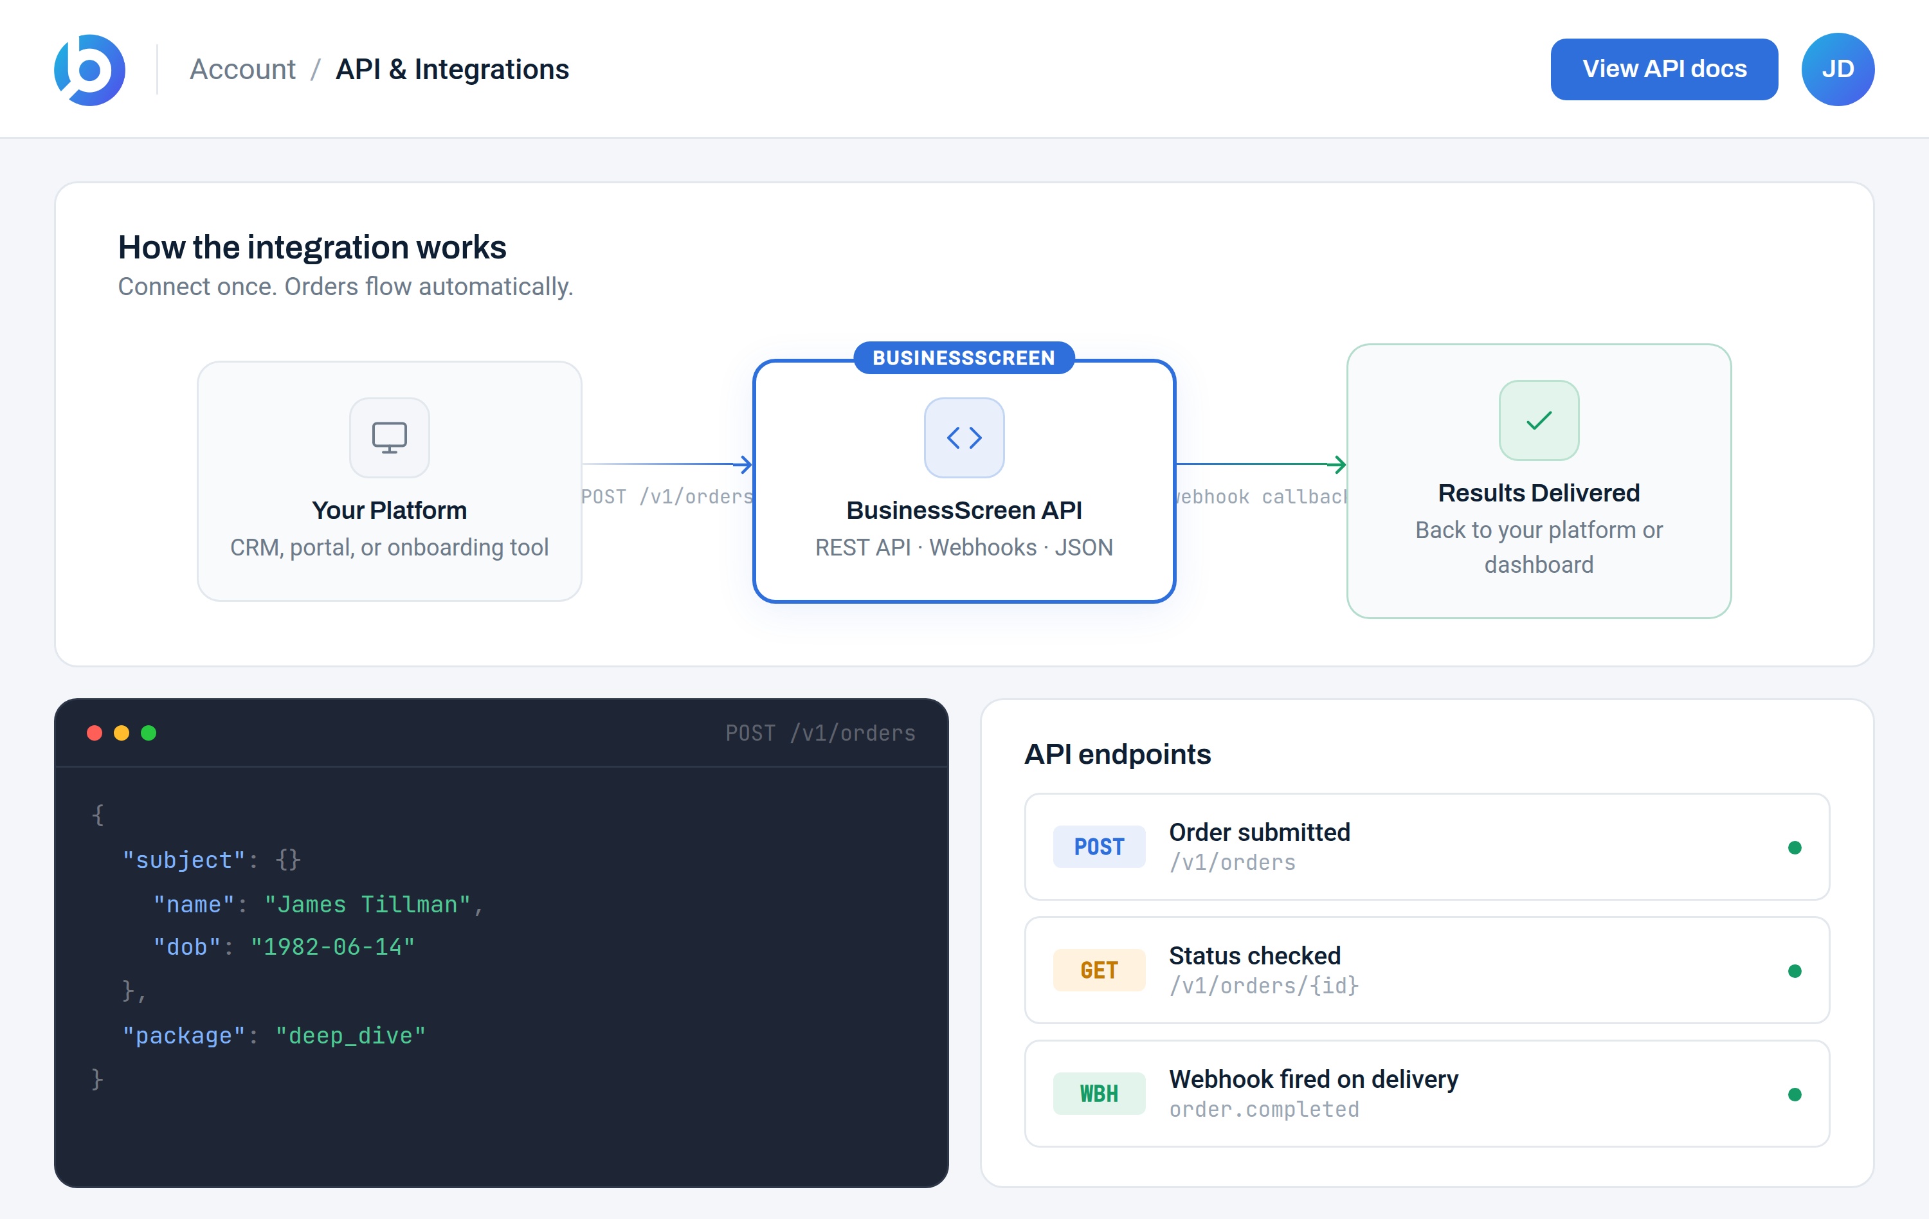
Task: Click the API endpoints heading
Action: (x=1118, y=754)
